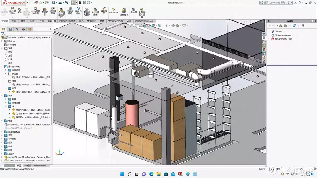Viewport: 317px width, 178px height.
Task: Click the feature tree filter funnel icon
Action: [3, 34]
